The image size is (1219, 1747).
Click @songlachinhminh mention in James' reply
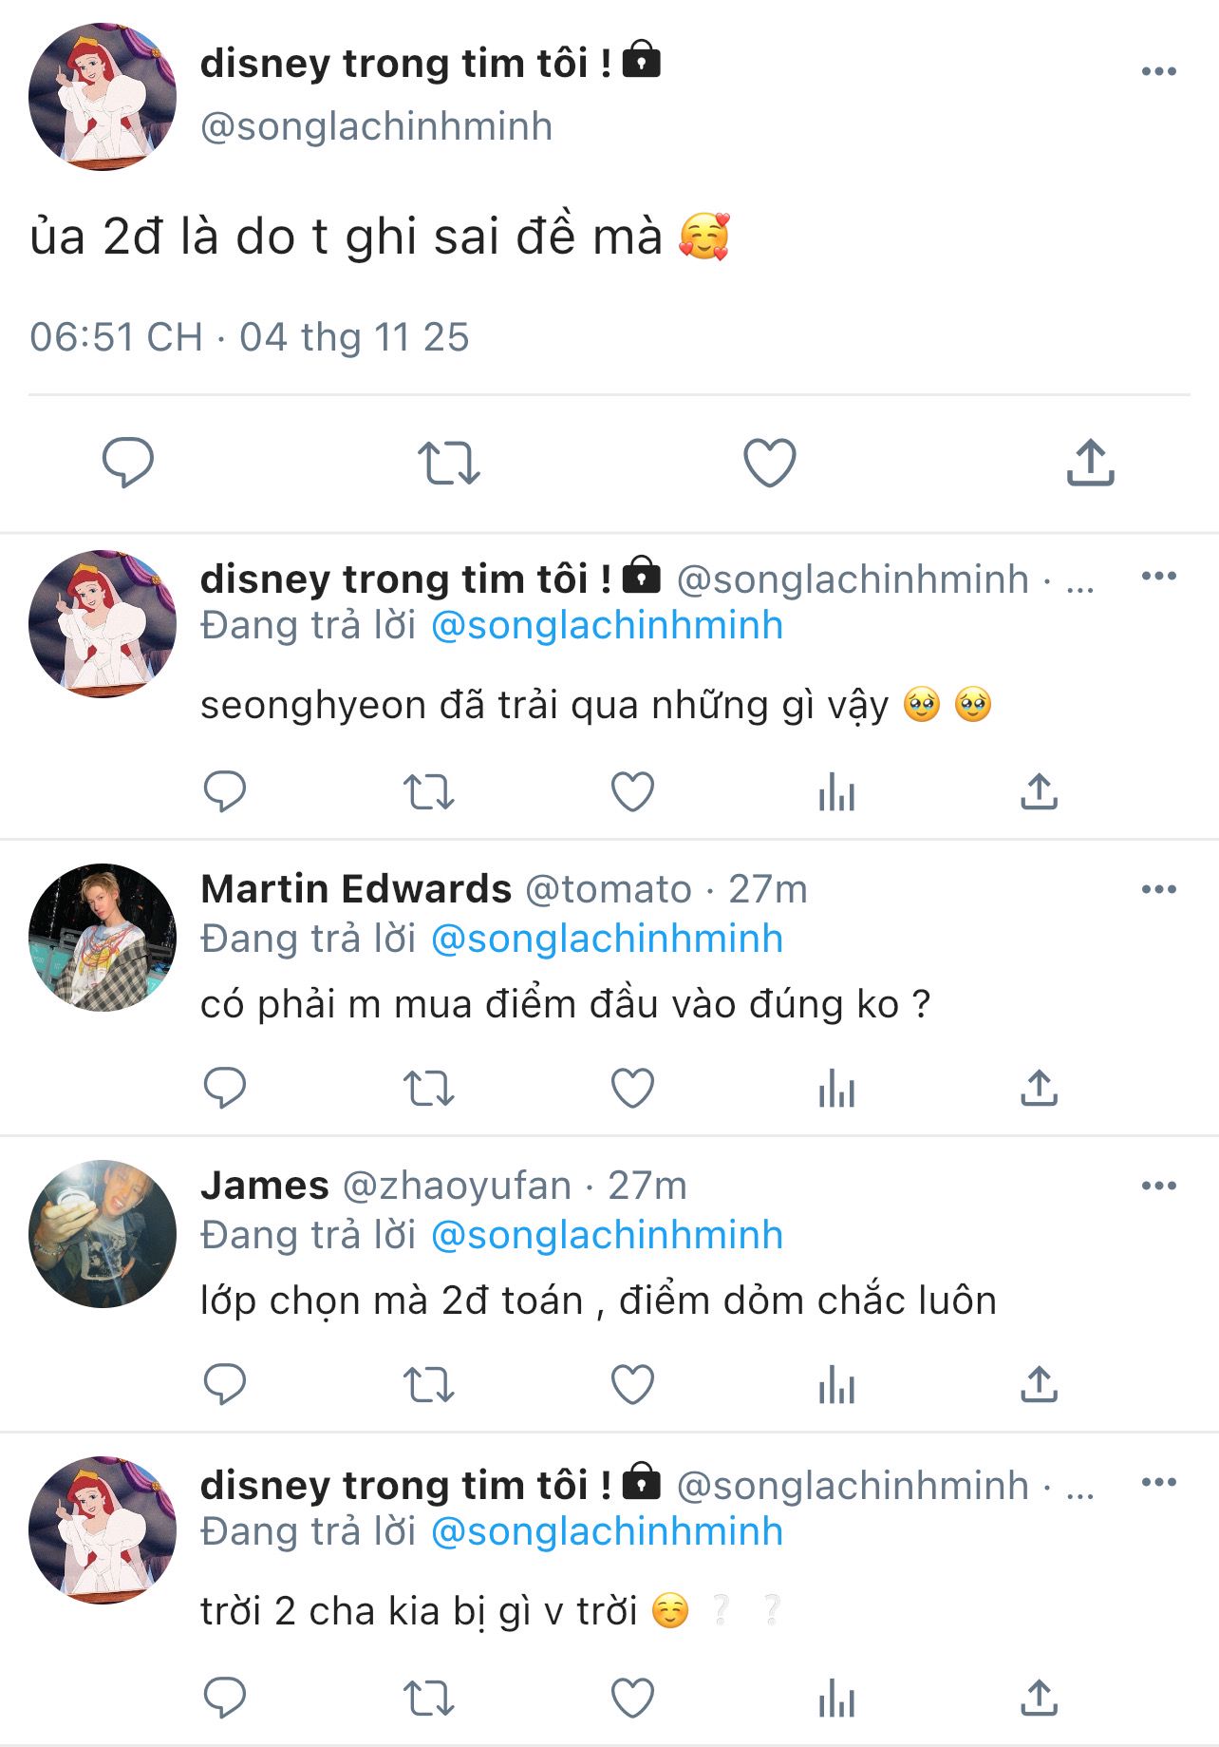[x=607, y=1236]
